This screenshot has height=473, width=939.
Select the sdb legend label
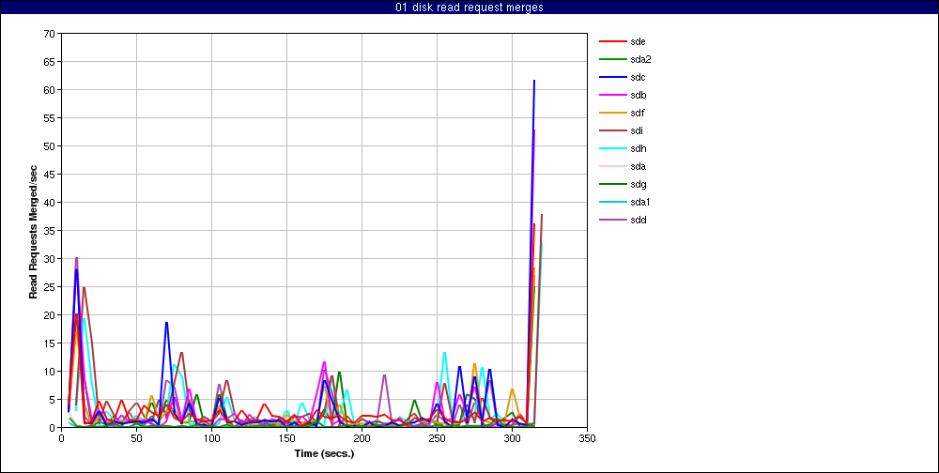point(638,95)
